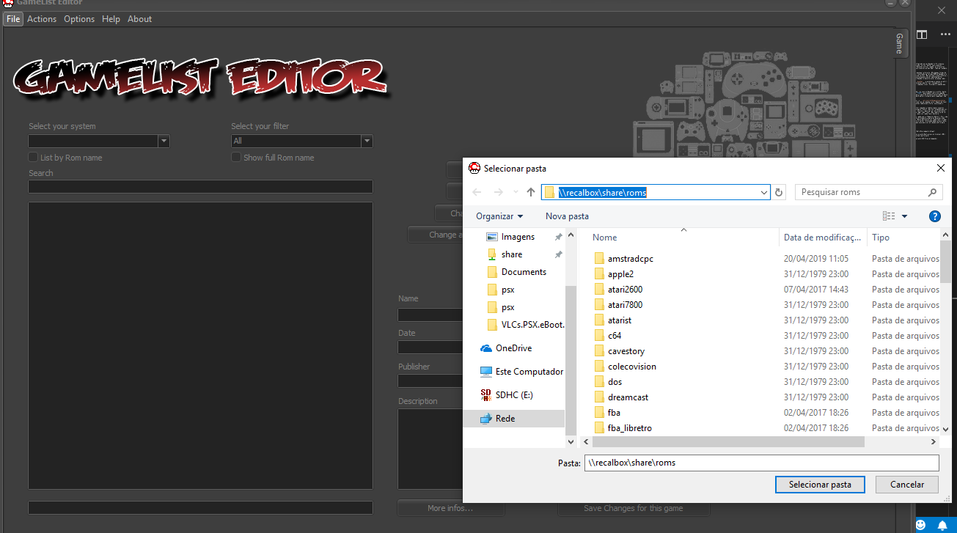Click the pin icon next to Imagens

[x=558, y=237]
